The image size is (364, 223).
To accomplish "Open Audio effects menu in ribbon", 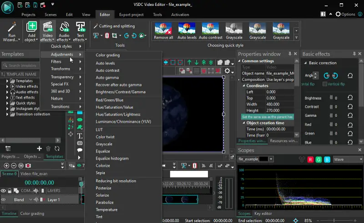I will coord(64,32).
